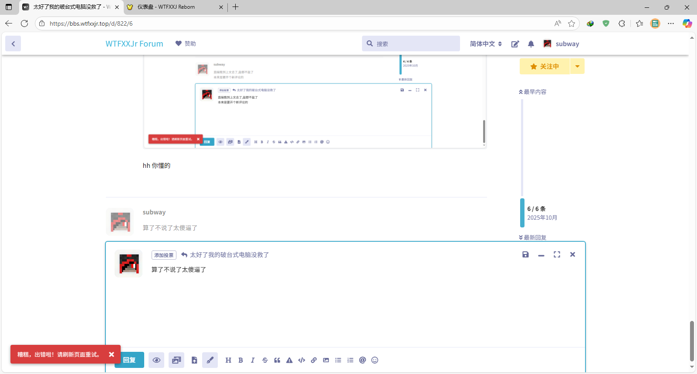The height and width of the screenshot is (374, 697).
Task: Insert bold formatting in composer
Action: click(240, 360)
